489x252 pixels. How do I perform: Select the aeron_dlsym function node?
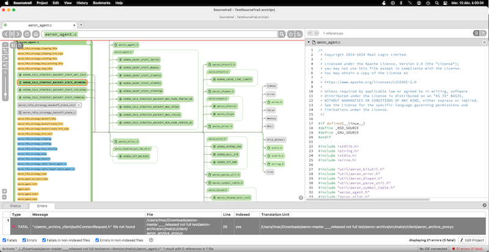[x=222, y=114]
